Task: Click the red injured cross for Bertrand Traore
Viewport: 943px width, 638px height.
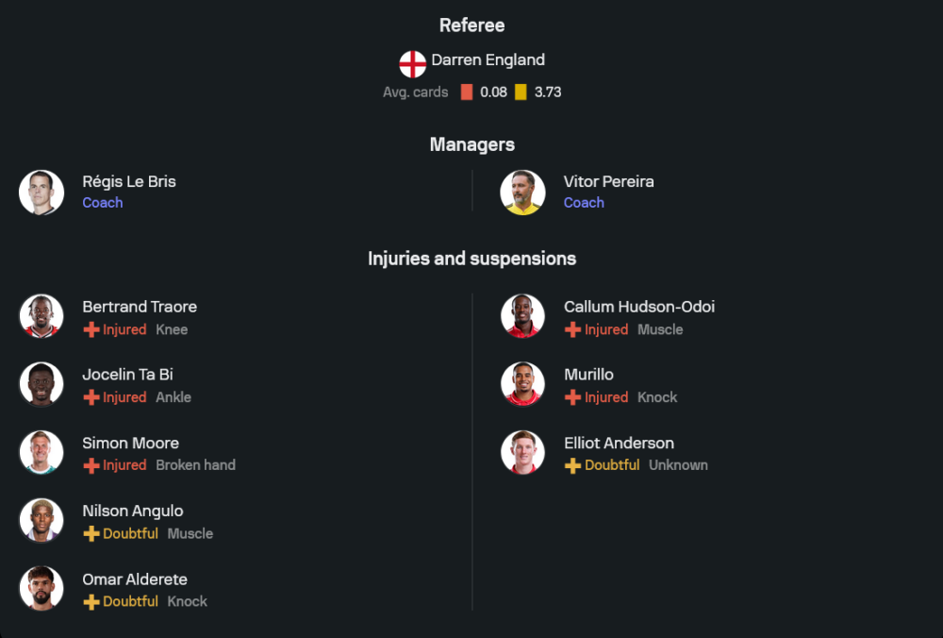Action: tap(91, 329)
